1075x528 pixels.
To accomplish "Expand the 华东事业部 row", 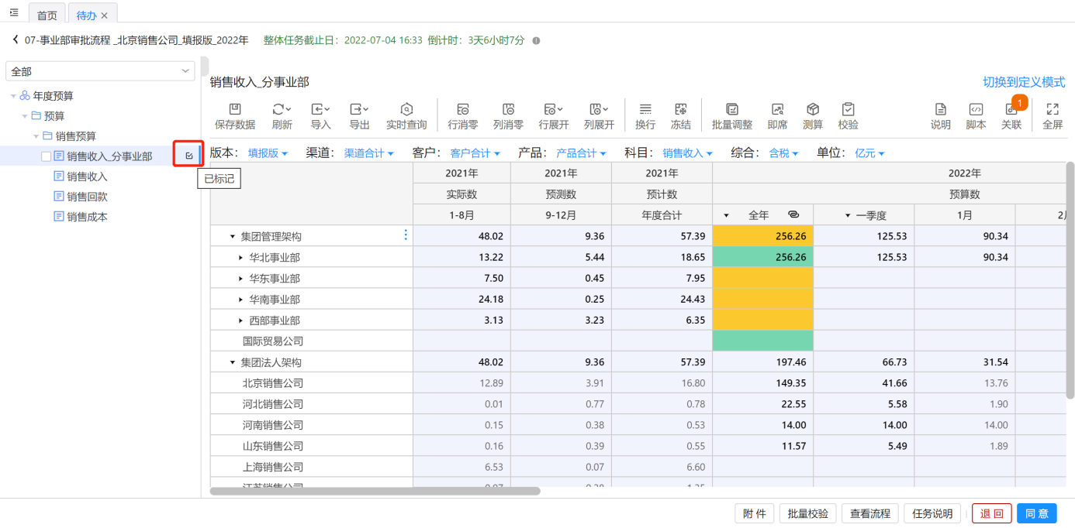I will [x=240, y=278].
